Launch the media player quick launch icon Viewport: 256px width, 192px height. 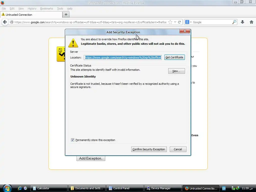(25, 188)
